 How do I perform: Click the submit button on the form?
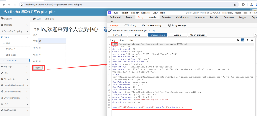38,68
